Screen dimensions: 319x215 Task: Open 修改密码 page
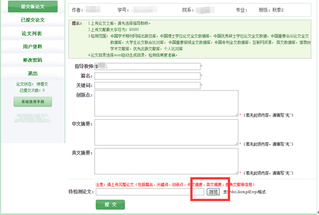(33, 60)
